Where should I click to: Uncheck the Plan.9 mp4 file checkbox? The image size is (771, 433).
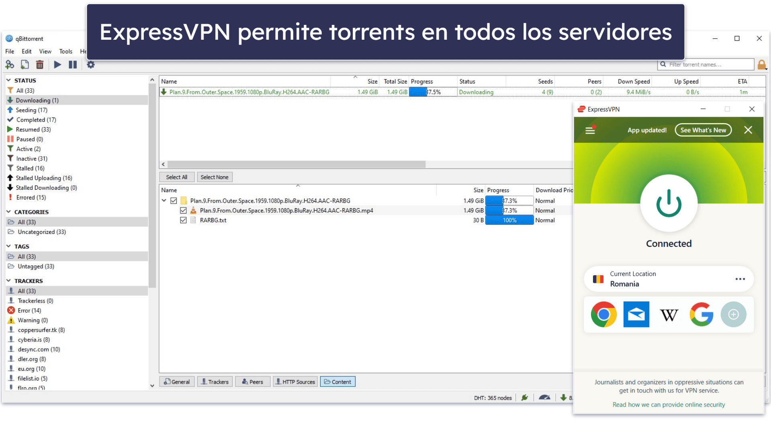pyautogui.click(x=183, y=210)
